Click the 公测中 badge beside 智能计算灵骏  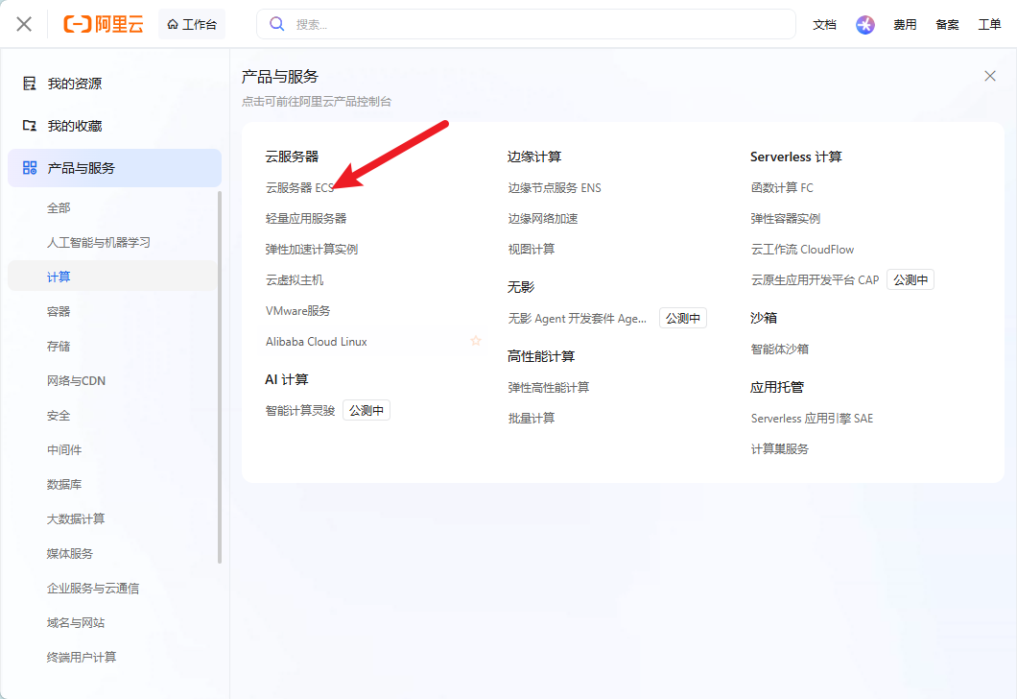coord(367,410)
